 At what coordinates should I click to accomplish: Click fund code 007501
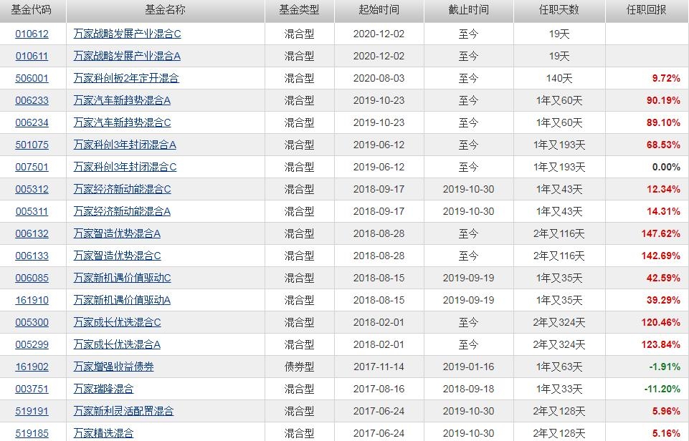(x=32, y=167)
